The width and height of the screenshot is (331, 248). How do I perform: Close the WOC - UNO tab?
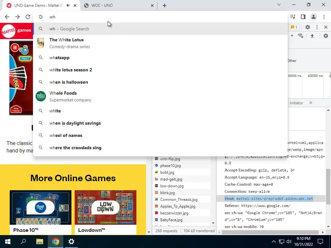152,5
